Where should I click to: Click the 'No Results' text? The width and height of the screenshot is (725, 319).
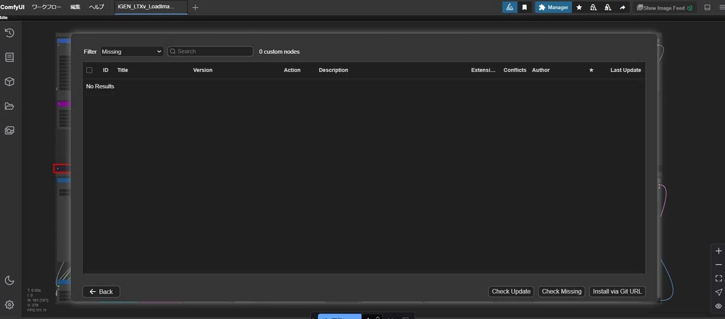pos(100,86)
